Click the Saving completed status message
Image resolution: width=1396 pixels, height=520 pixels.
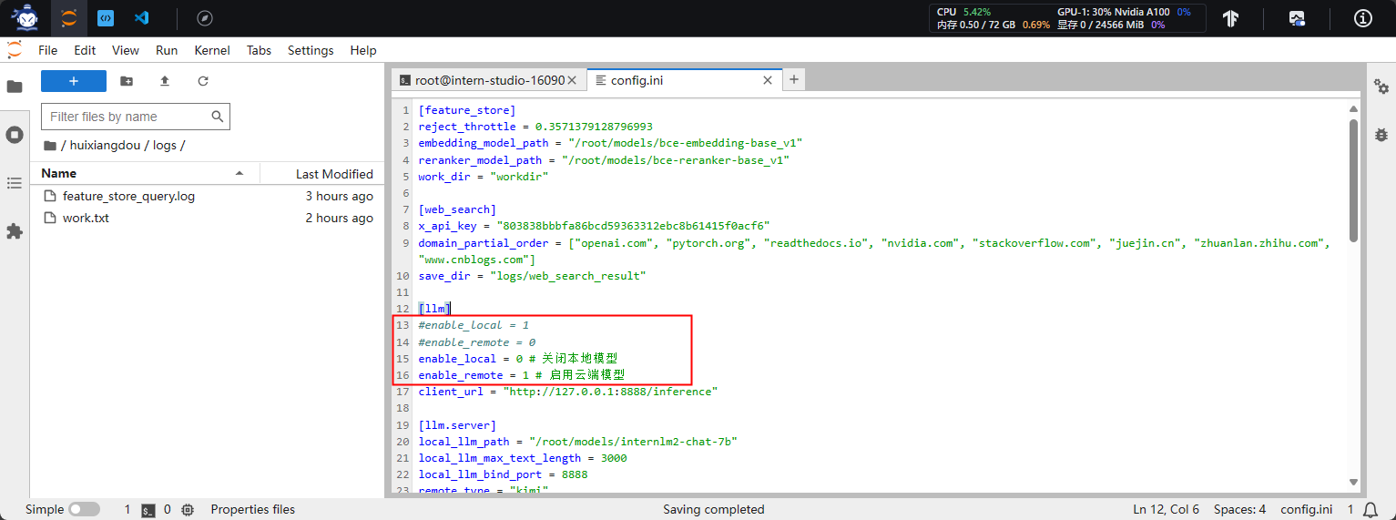click(714, 509)
